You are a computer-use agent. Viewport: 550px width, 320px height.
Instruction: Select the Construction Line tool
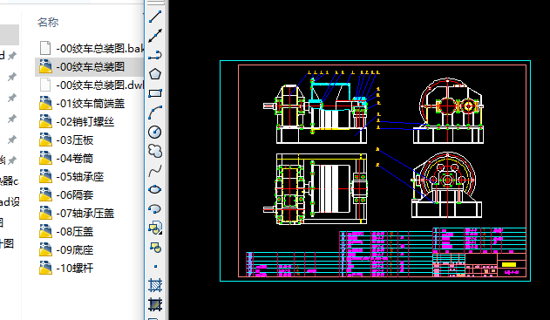click(155, 36)
